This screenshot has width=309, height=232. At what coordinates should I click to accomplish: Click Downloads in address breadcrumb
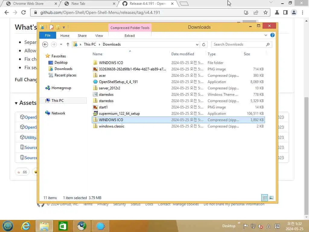point(112,44)
